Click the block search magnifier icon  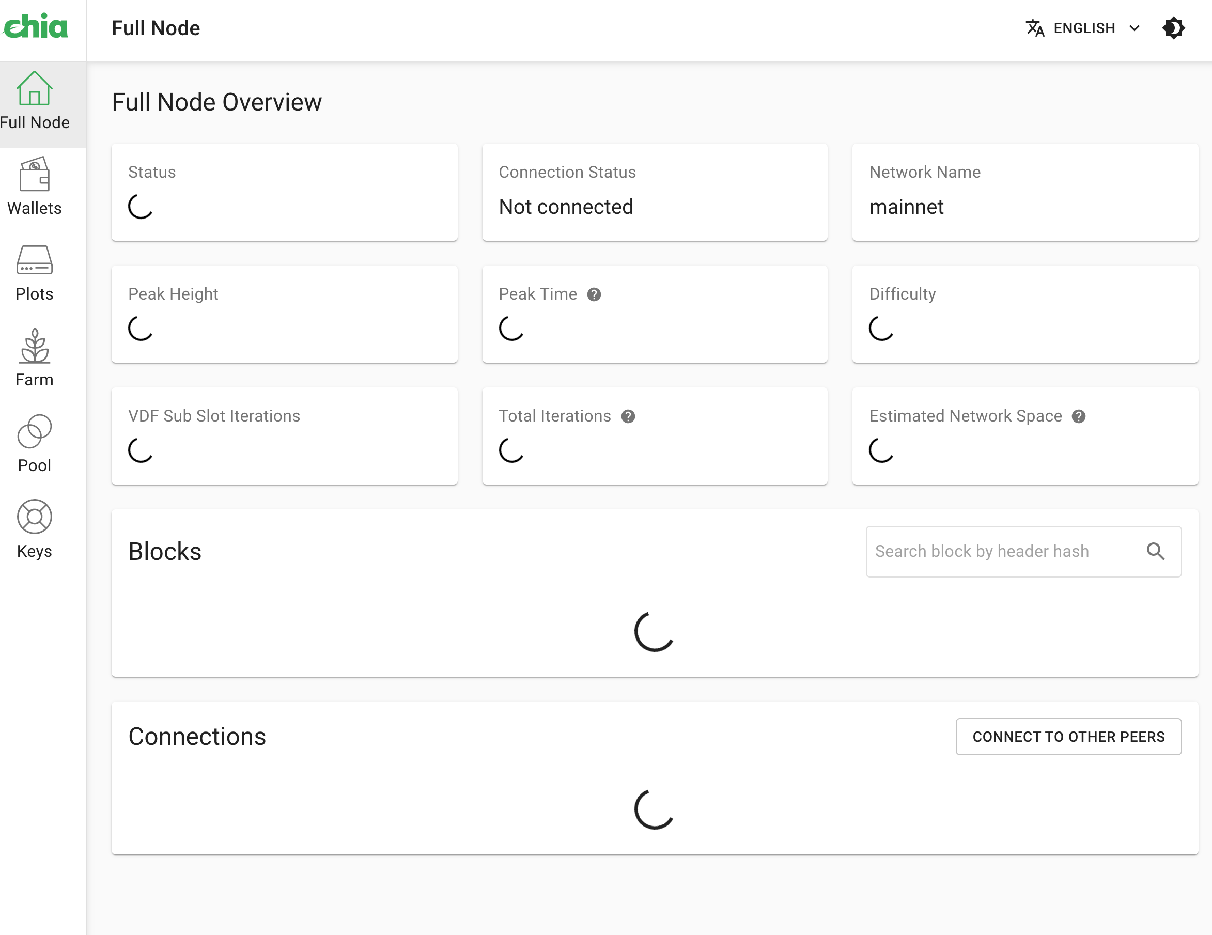tap(1156, 551)
